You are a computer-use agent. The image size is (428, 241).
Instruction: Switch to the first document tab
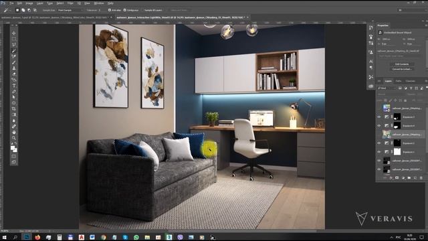pyautogui.click(x=54, y=17)
